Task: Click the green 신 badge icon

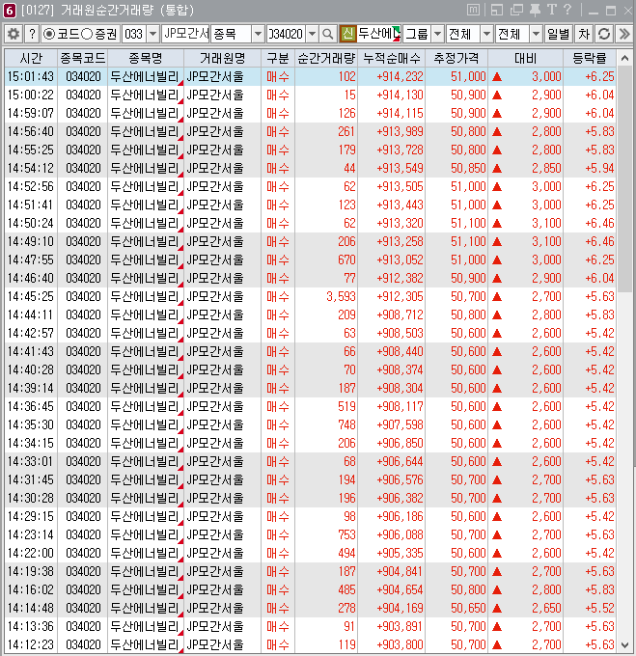Action: (347, 34)
